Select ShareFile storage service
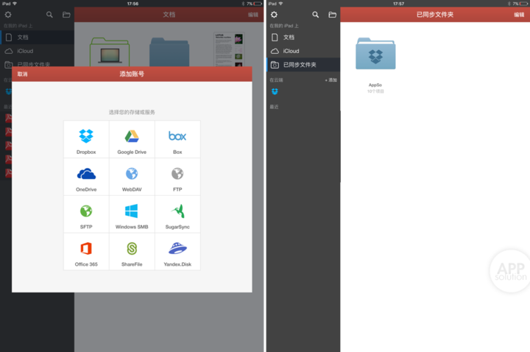This screenshot has width=530, height=352. (132, 252)
